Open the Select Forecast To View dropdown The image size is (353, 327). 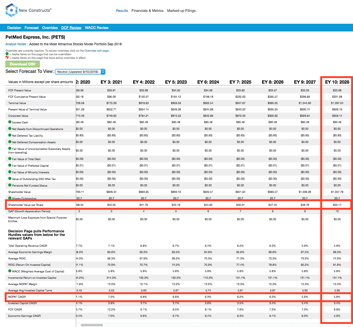tap(80, 72)
